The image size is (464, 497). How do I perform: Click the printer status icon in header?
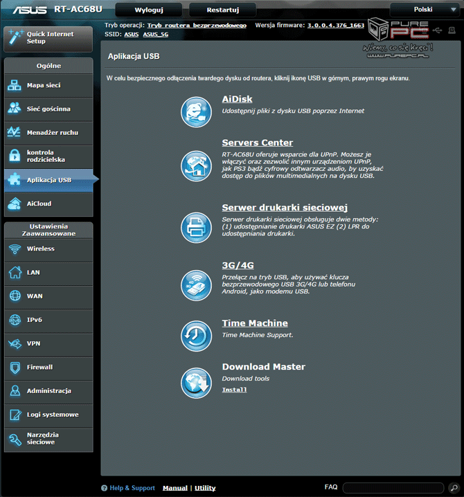(x=452, y=30)
